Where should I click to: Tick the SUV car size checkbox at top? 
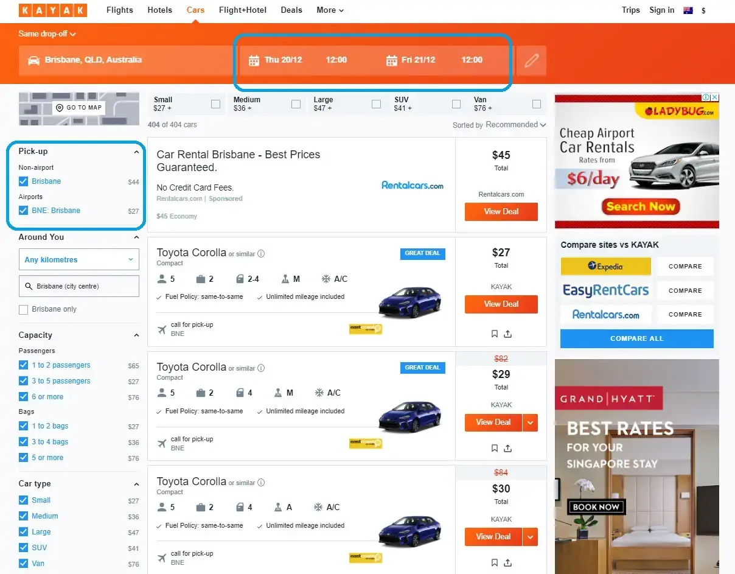(x=456, y=104)
